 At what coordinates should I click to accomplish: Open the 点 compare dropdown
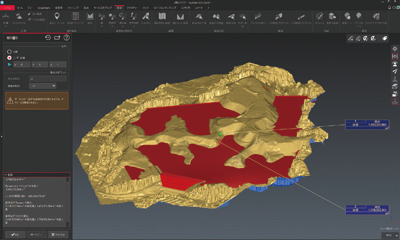click(102, 26)
